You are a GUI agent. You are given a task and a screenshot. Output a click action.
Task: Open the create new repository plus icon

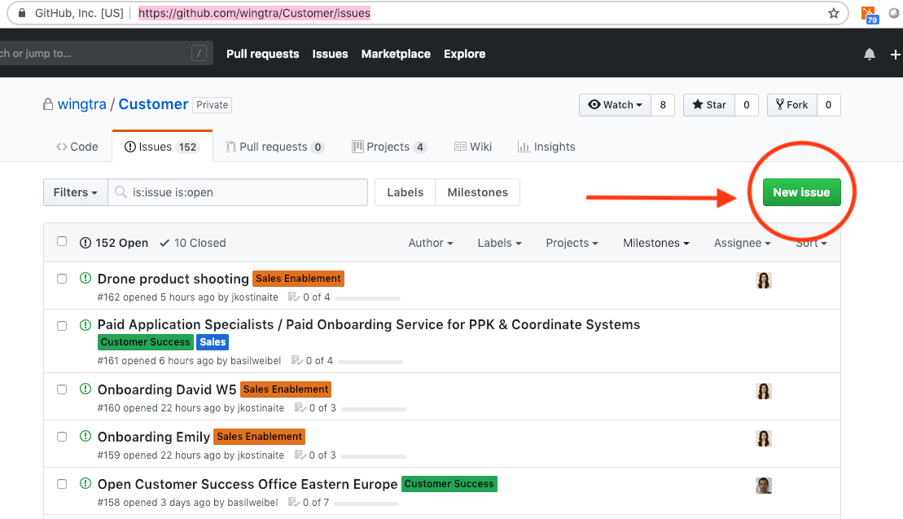click(x=895, y=54)
